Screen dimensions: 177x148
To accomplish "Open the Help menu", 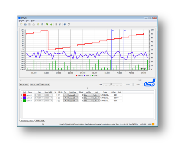I will [x=33, y=21].
